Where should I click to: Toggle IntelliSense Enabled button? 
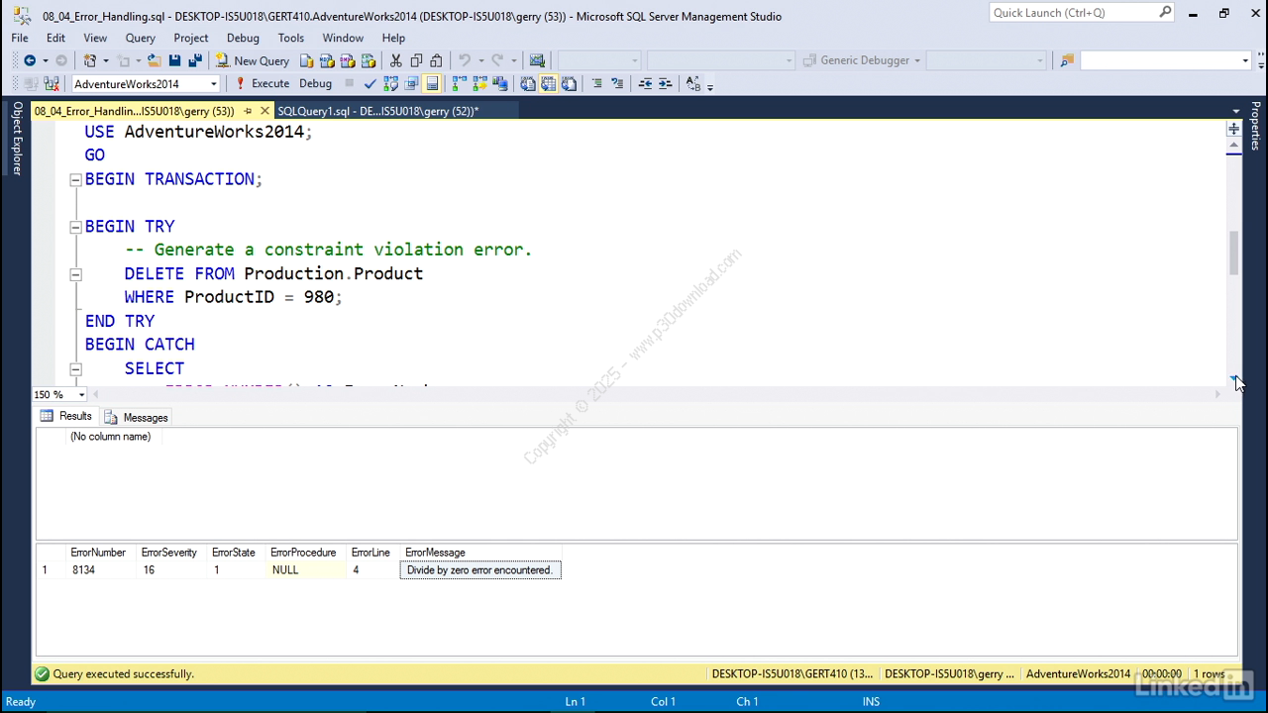[x=431, y=84]
